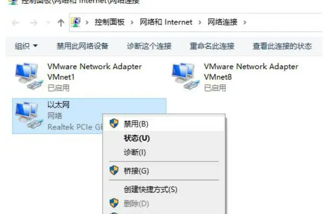Click 诊断这个连接 toolbar button
The width and height of the screenshot is (335, 214).
point(149,46)
